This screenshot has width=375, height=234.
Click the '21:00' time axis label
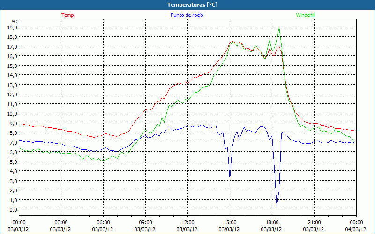pos(314,223)
